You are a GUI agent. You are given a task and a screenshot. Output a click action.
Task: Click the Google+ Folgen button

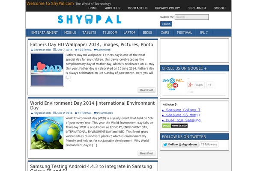196,85
